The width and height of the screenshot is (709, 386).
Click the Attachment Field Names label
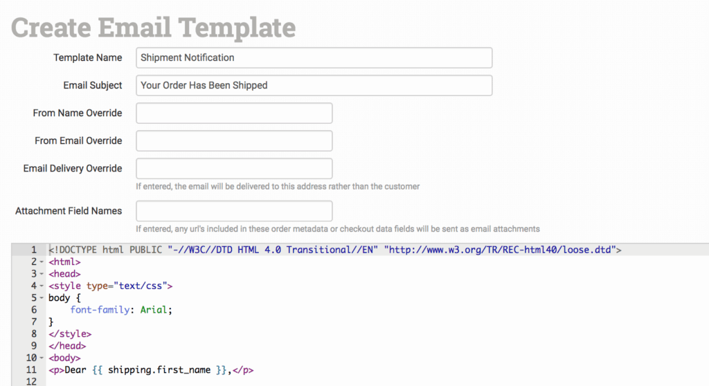69,211
